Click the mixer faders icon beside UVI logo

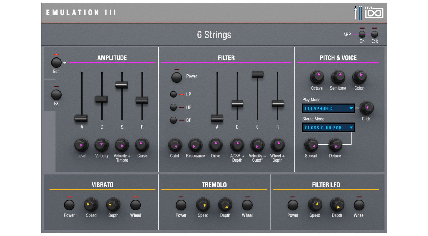[x=358, y=12]
